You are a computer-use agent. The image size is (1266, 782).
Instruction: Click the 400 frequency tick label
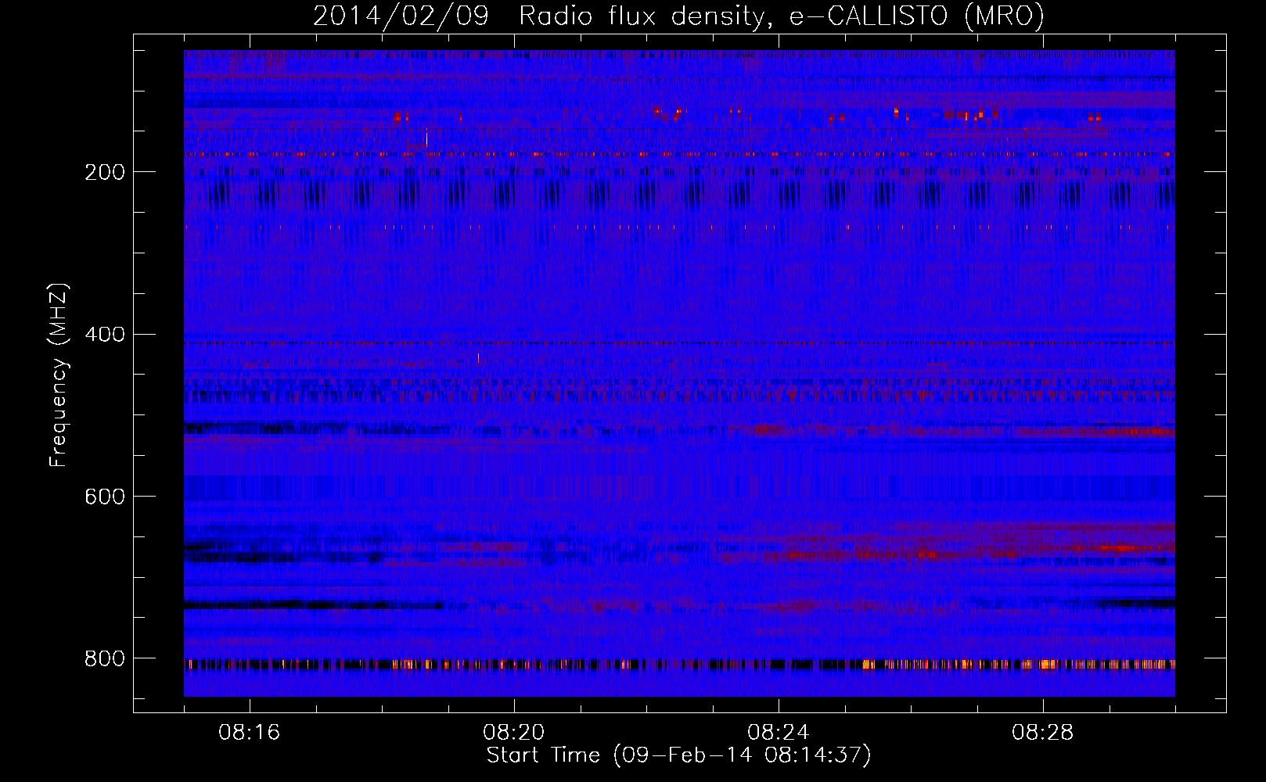[105, 335]
